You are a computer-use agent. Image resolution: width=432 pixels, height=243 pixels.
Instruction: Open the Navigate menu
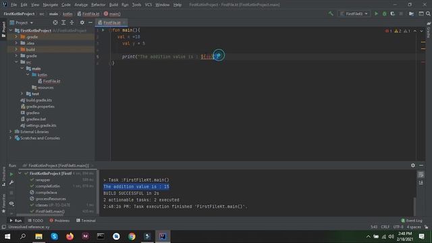(51, 5)
